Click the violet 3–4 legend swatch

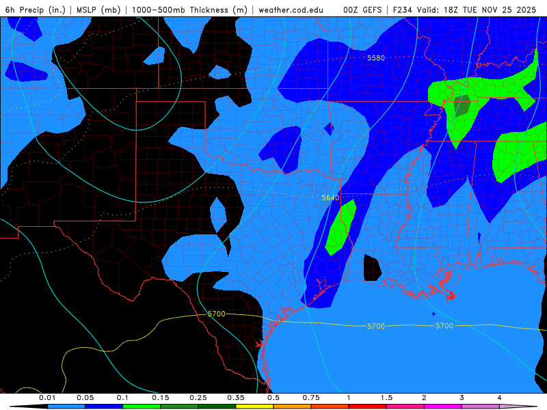tap(481, 407)
